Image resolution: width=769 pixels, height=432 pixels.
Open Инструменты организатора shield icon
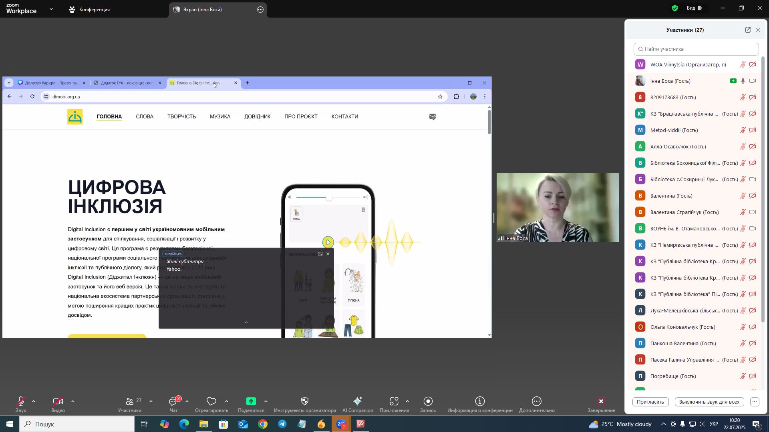[305, 404]
